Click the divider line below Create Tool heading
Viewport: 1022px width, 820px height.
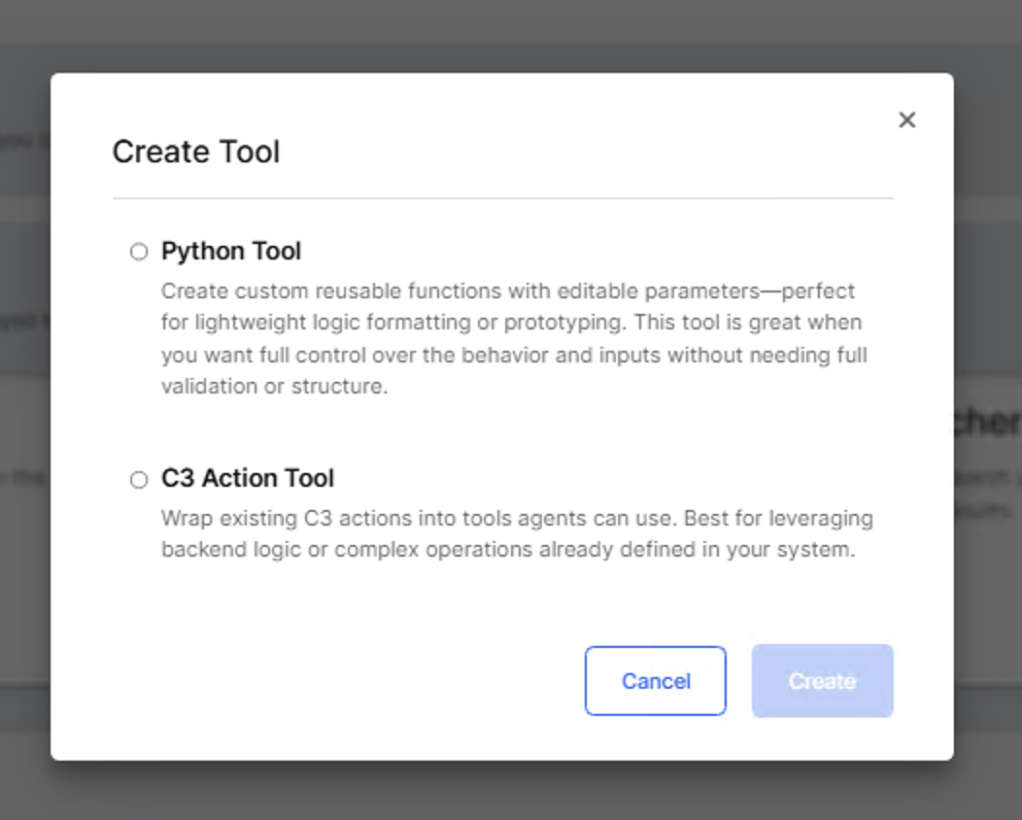click(502, 198)
